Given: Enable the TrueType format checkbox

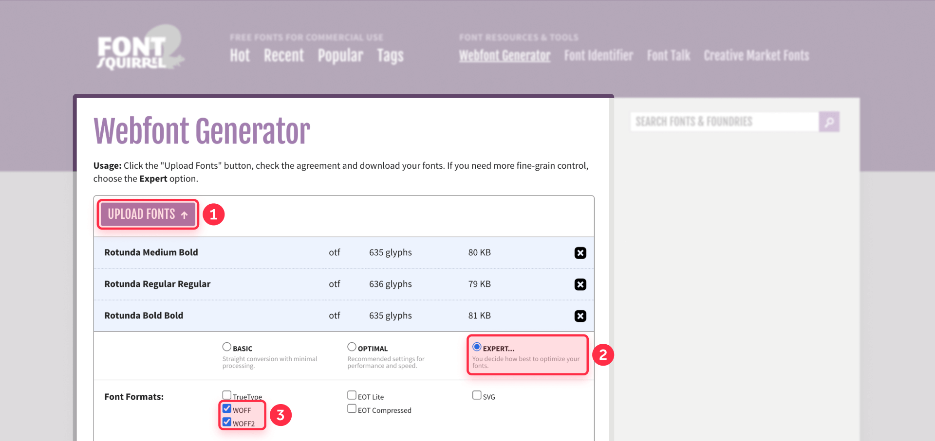Looking at the screenshot, I should pyautogui.click(x=227, y=395).
